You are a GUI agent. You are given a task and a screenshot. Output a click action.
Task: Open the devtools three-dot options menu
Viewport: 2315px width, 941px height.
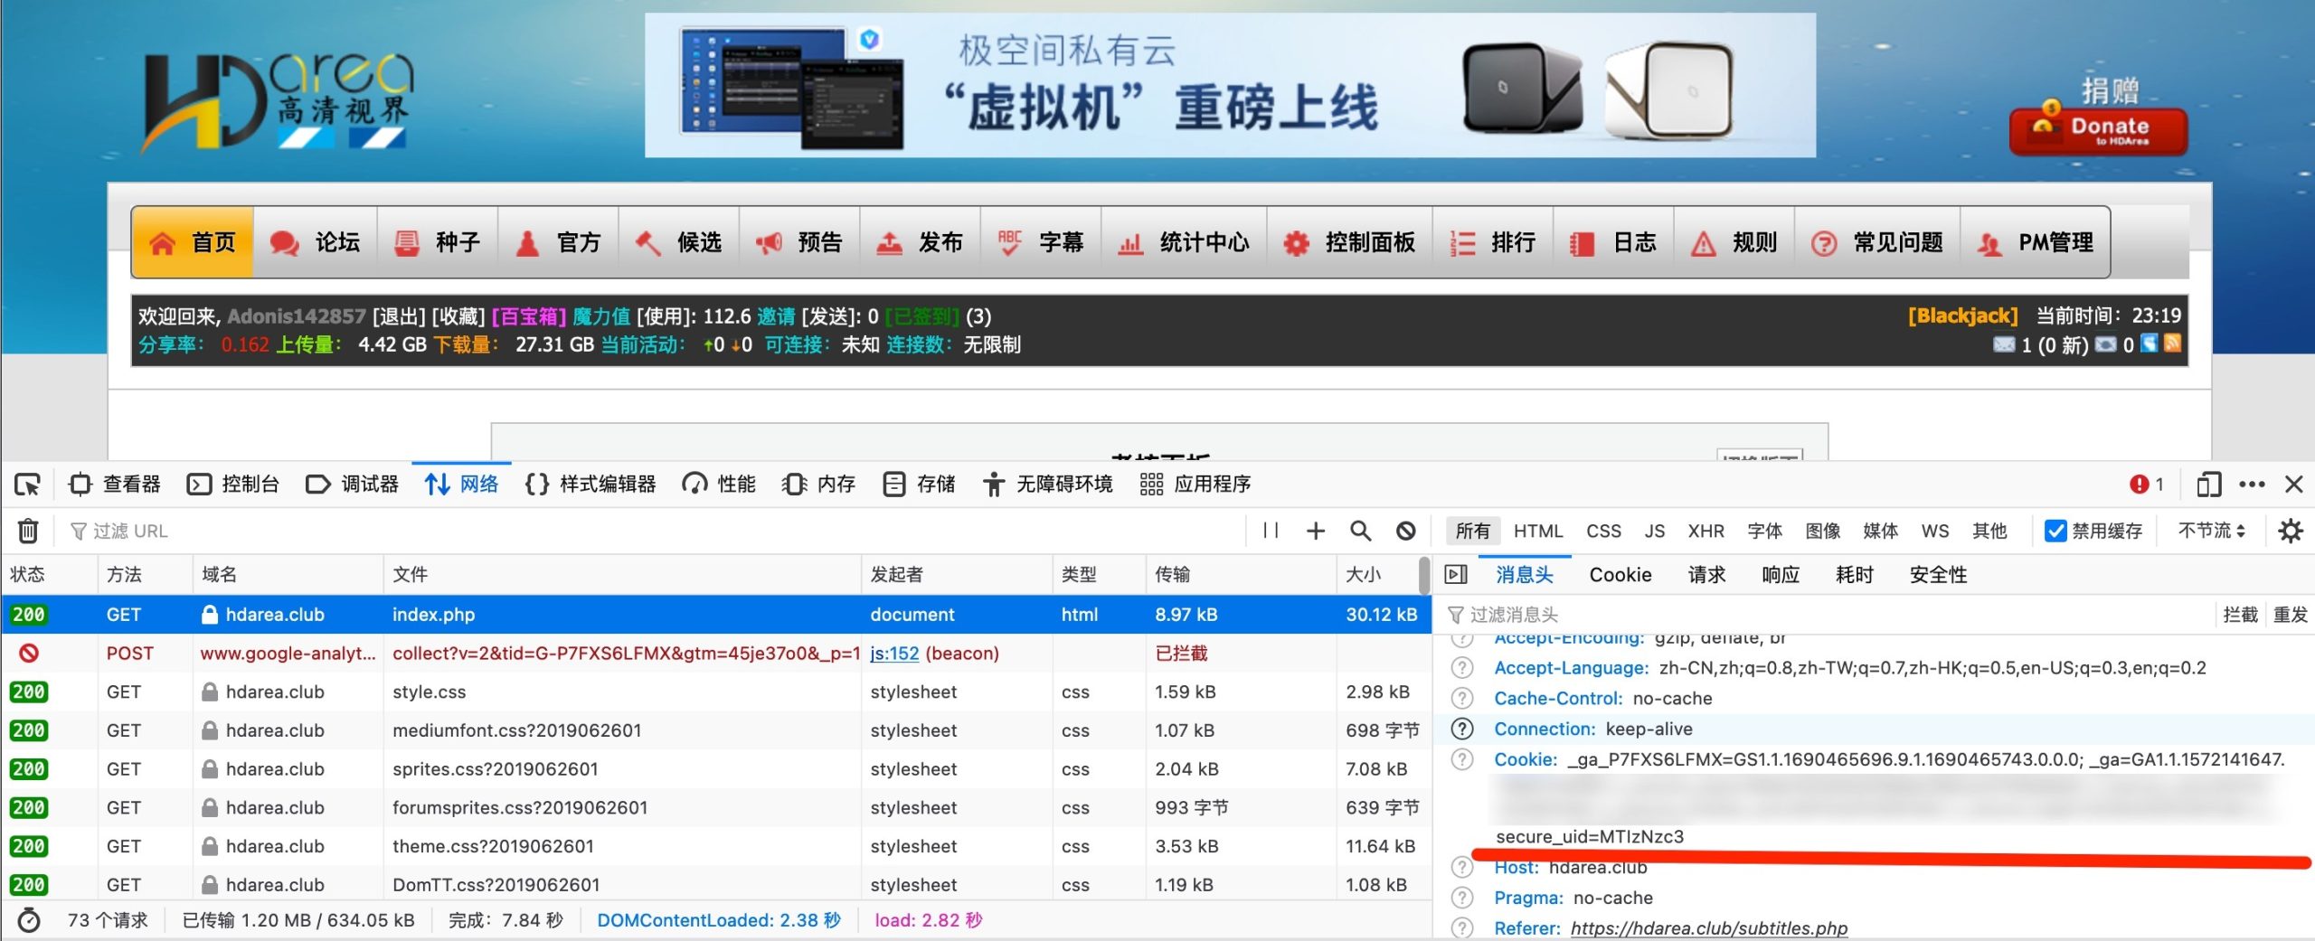pos(2252,485)
